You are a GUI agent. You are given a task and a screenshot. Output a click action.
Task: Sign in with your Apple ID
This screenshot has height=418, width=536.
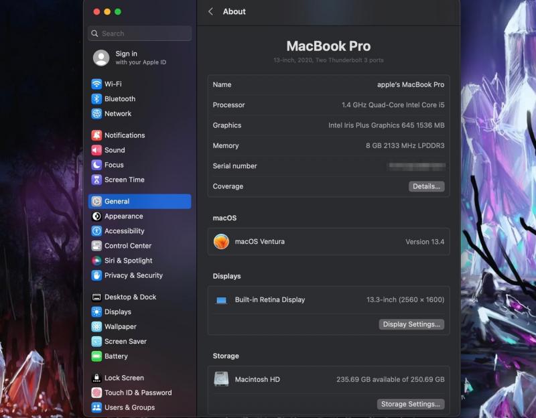pyautogui.click(x=141, y=58)
